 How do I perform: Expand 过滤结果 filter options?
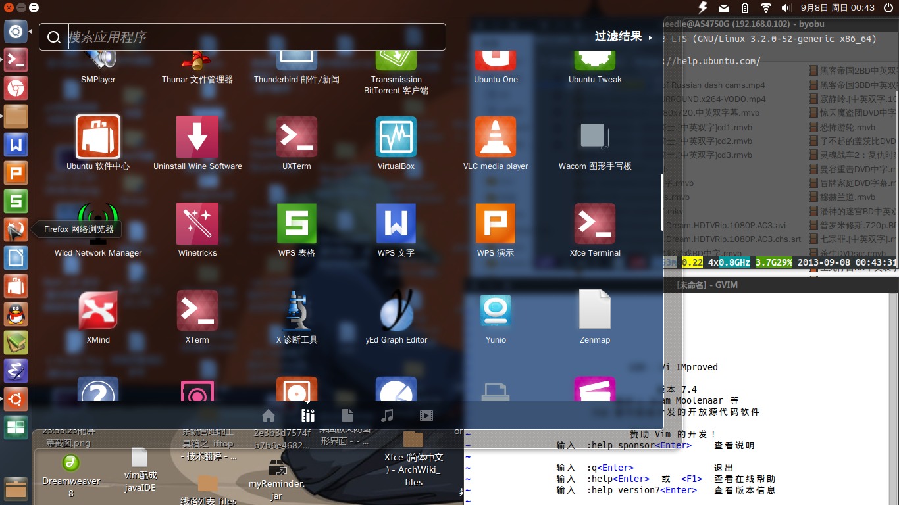(x=624, y=37)
